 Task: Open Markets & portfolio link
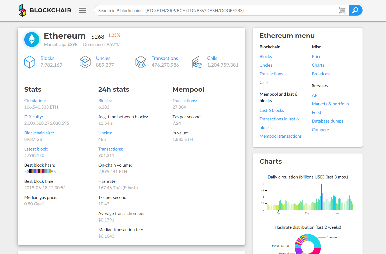point(330,104)
